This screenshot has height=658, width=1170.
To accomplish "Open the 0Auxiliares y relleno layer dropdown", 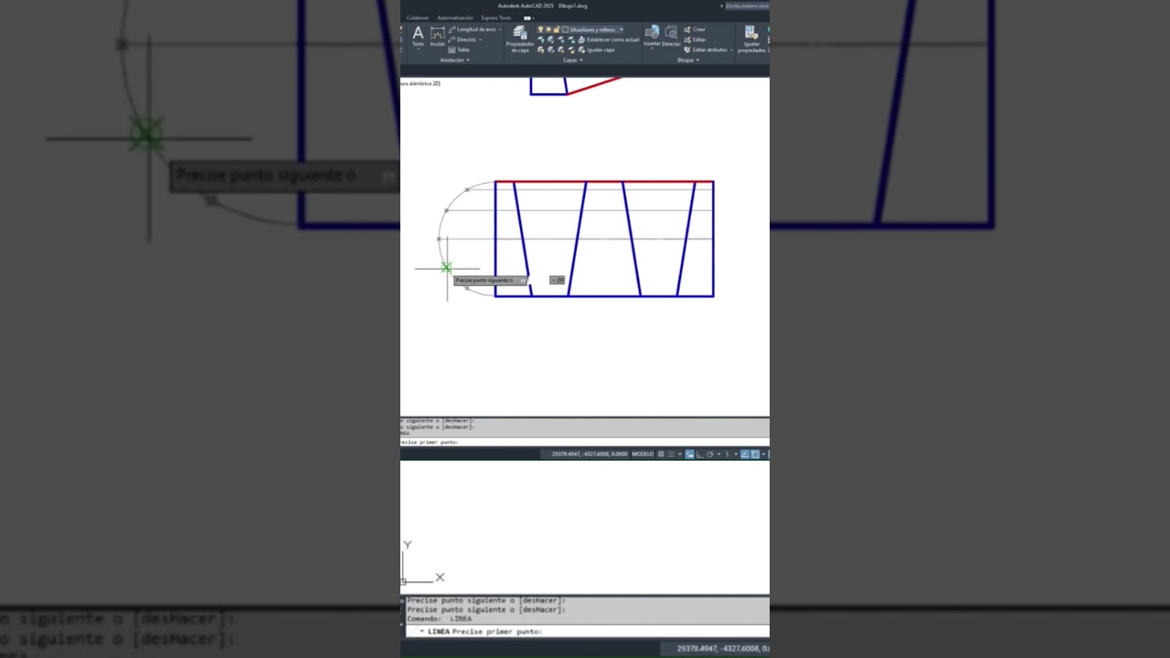I will point(622,29).
